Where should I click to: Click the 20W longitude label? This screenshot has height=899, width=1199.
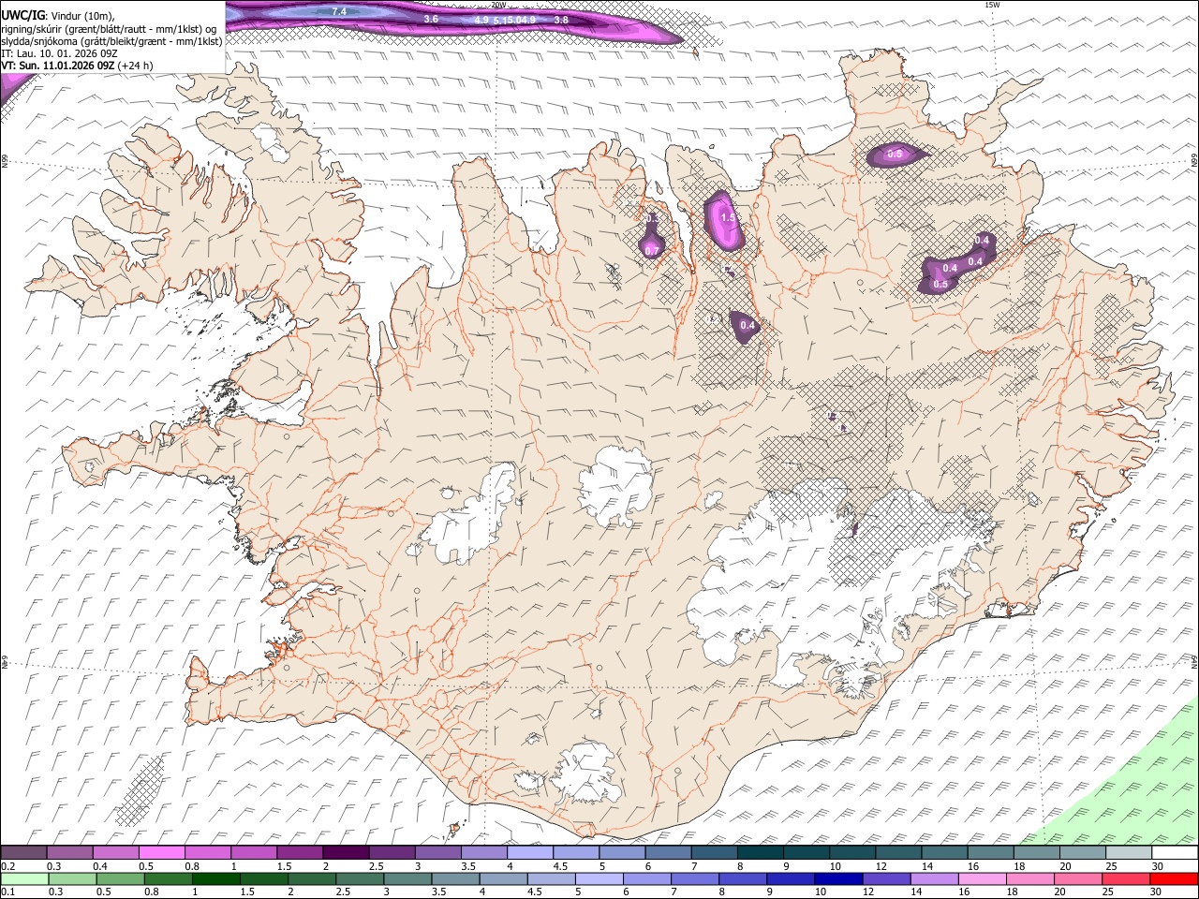tap(498, 5)
